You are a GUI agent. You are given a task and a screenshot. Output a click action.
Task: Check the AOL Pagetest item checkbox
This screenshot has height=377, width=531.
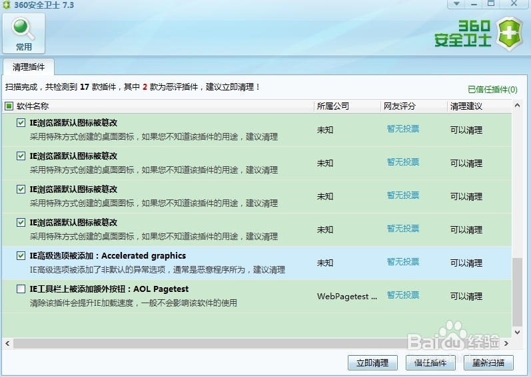point(21,289)
